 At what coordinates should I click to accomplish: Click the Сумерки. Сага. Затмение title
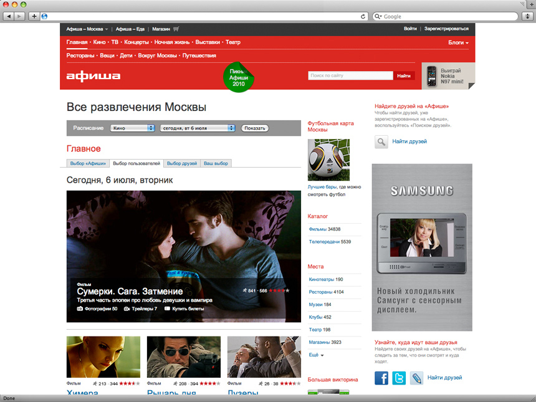(130, 292)
